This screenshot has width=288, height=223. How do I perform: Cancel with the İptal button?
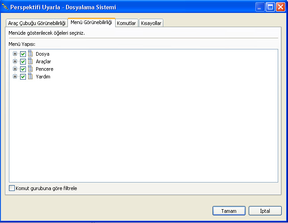(x=265, y=211)
